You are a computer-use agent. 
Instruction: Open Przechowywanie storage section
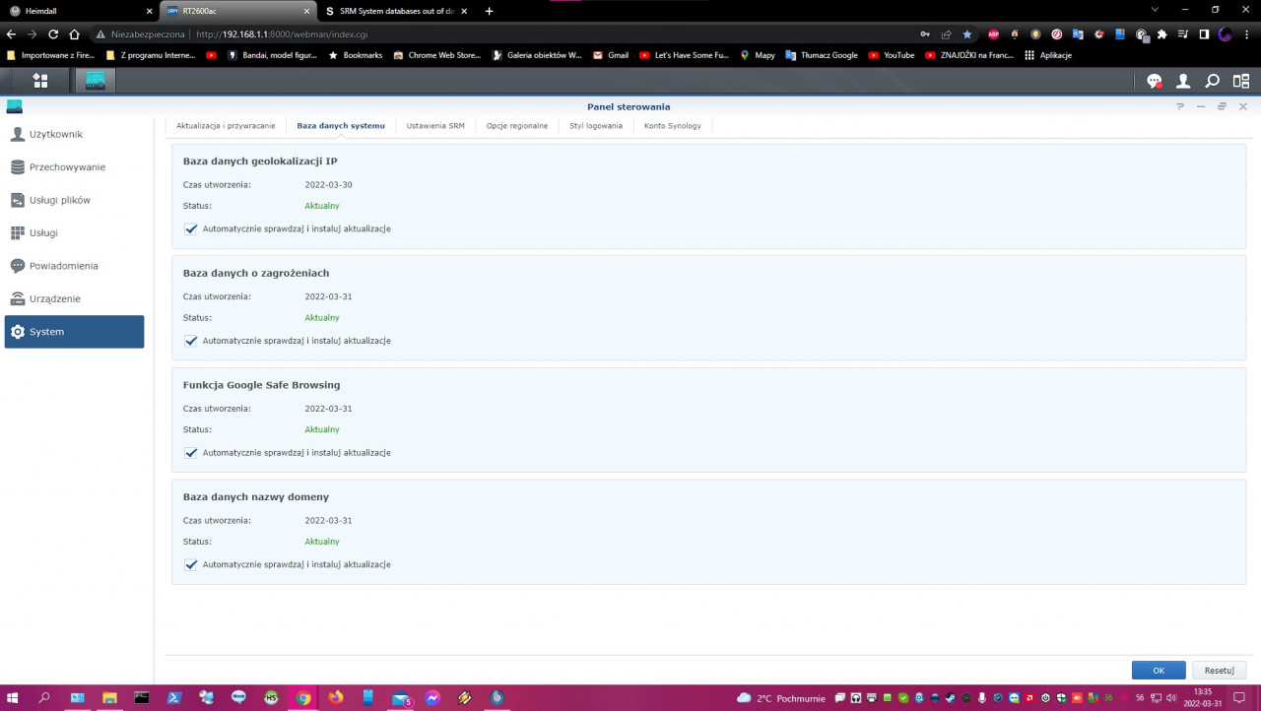[67, 167]
